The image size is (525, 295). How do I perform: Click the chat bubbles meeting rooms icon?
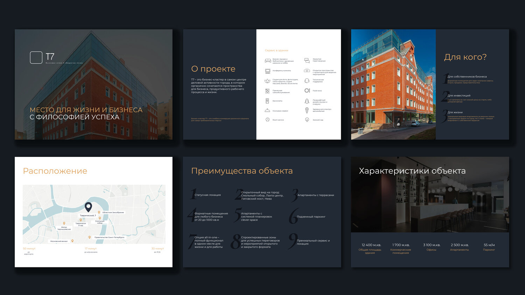point(307,60)
